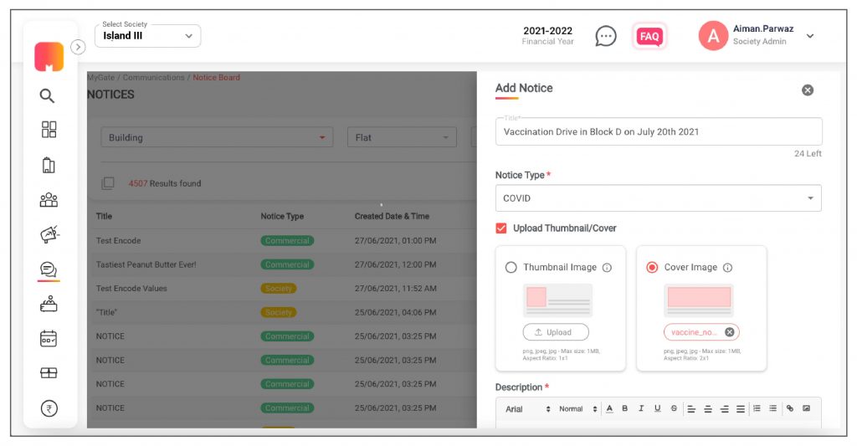Click the MyGate logo in sidebar
This screenshot has width=857, height=446.
[x=49, y=57]
